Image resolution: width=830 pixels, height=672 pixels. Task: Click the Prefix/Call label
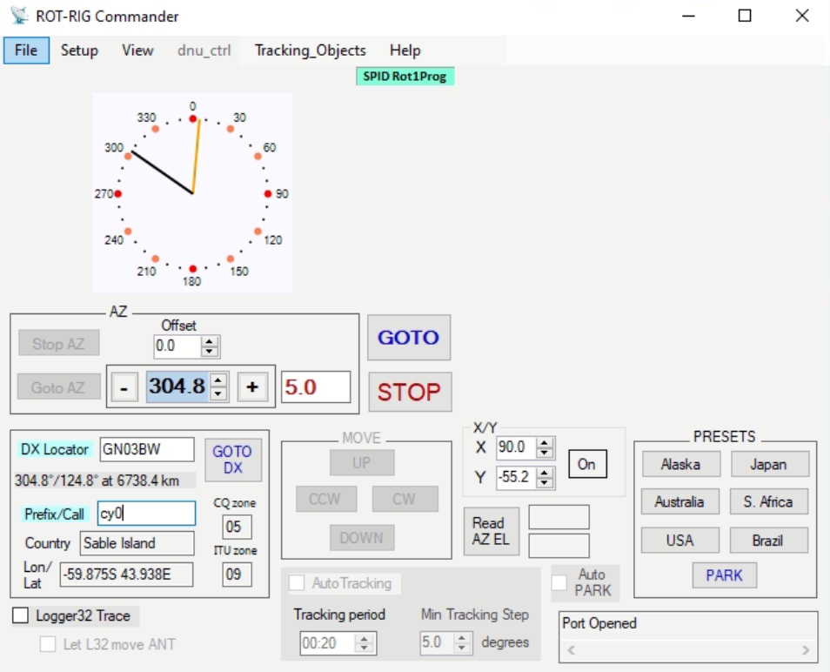tap(54, 514)
